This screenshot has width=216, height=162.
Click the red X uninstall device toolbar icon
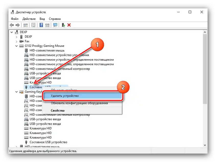pyautogui.click(x=69, y=25)
